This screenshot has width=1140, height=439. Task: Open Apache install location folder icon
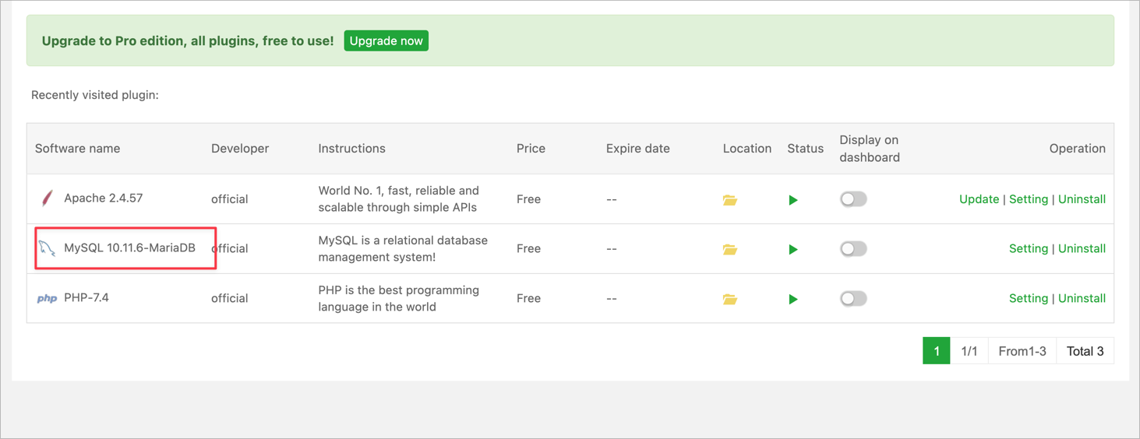pos(729,200)
